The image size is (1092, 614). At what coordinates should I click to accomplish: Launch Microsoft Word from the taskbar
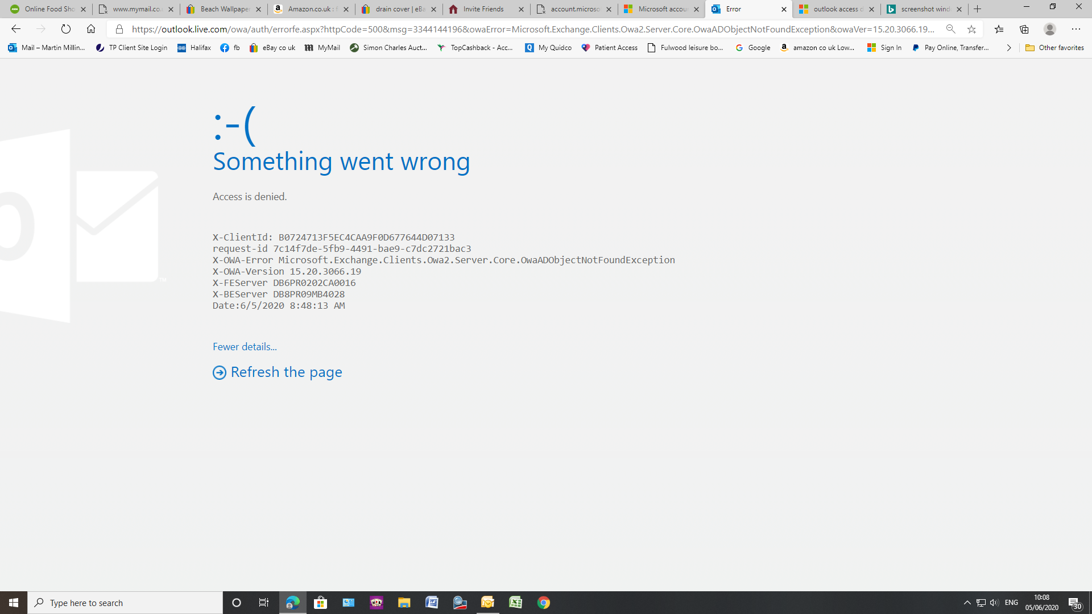tap(432, 602)
